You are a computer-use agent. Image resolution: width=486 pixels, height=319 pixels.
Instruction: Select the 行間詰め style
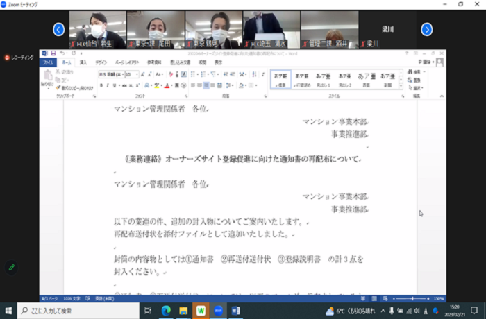(302, 80)
